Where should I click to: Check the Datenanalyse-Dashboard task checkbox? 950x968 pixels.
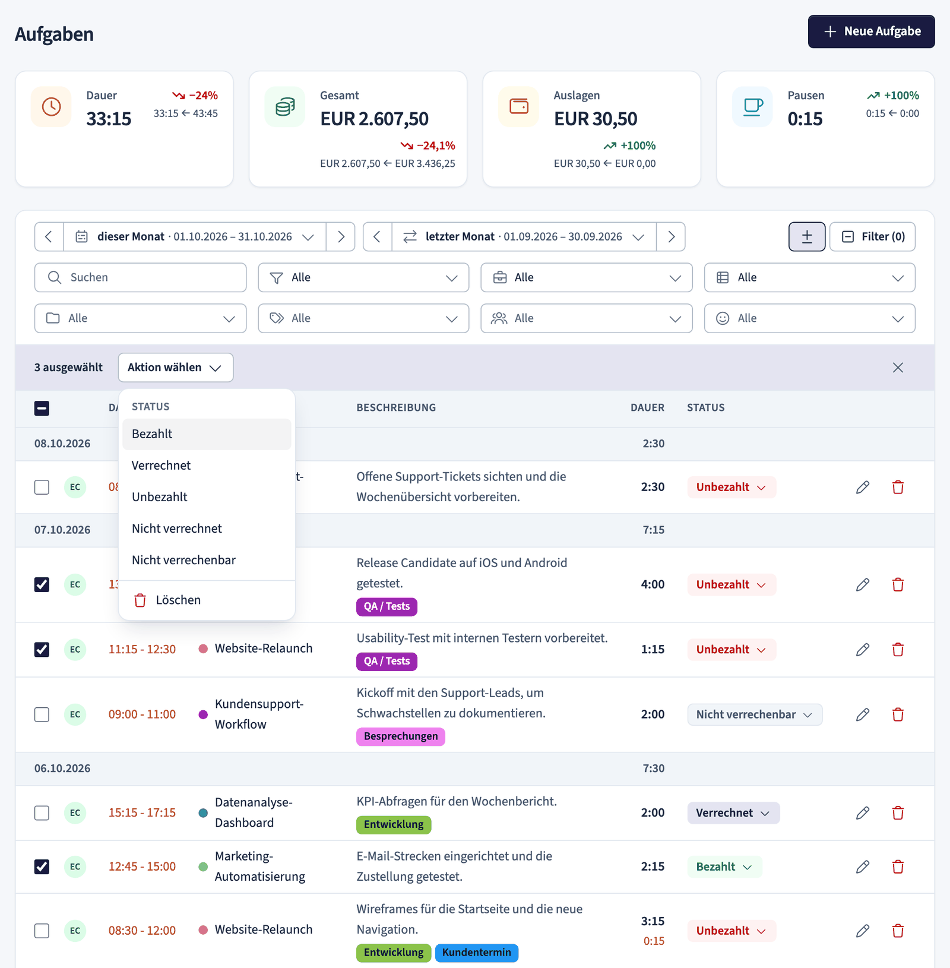(42, 813)
